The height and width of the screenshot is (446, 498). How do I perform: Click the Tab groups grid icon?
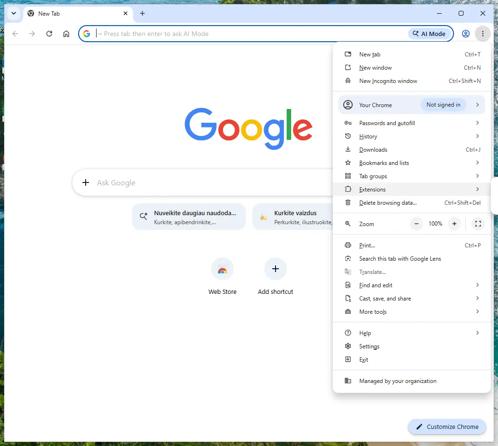[348, 176]
